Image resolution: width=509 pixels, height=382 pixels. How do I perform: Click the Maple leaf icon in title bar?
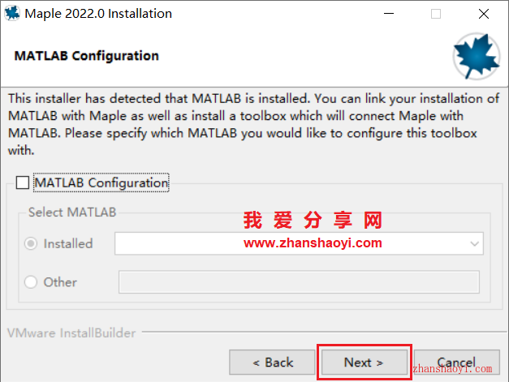[12, 14]
